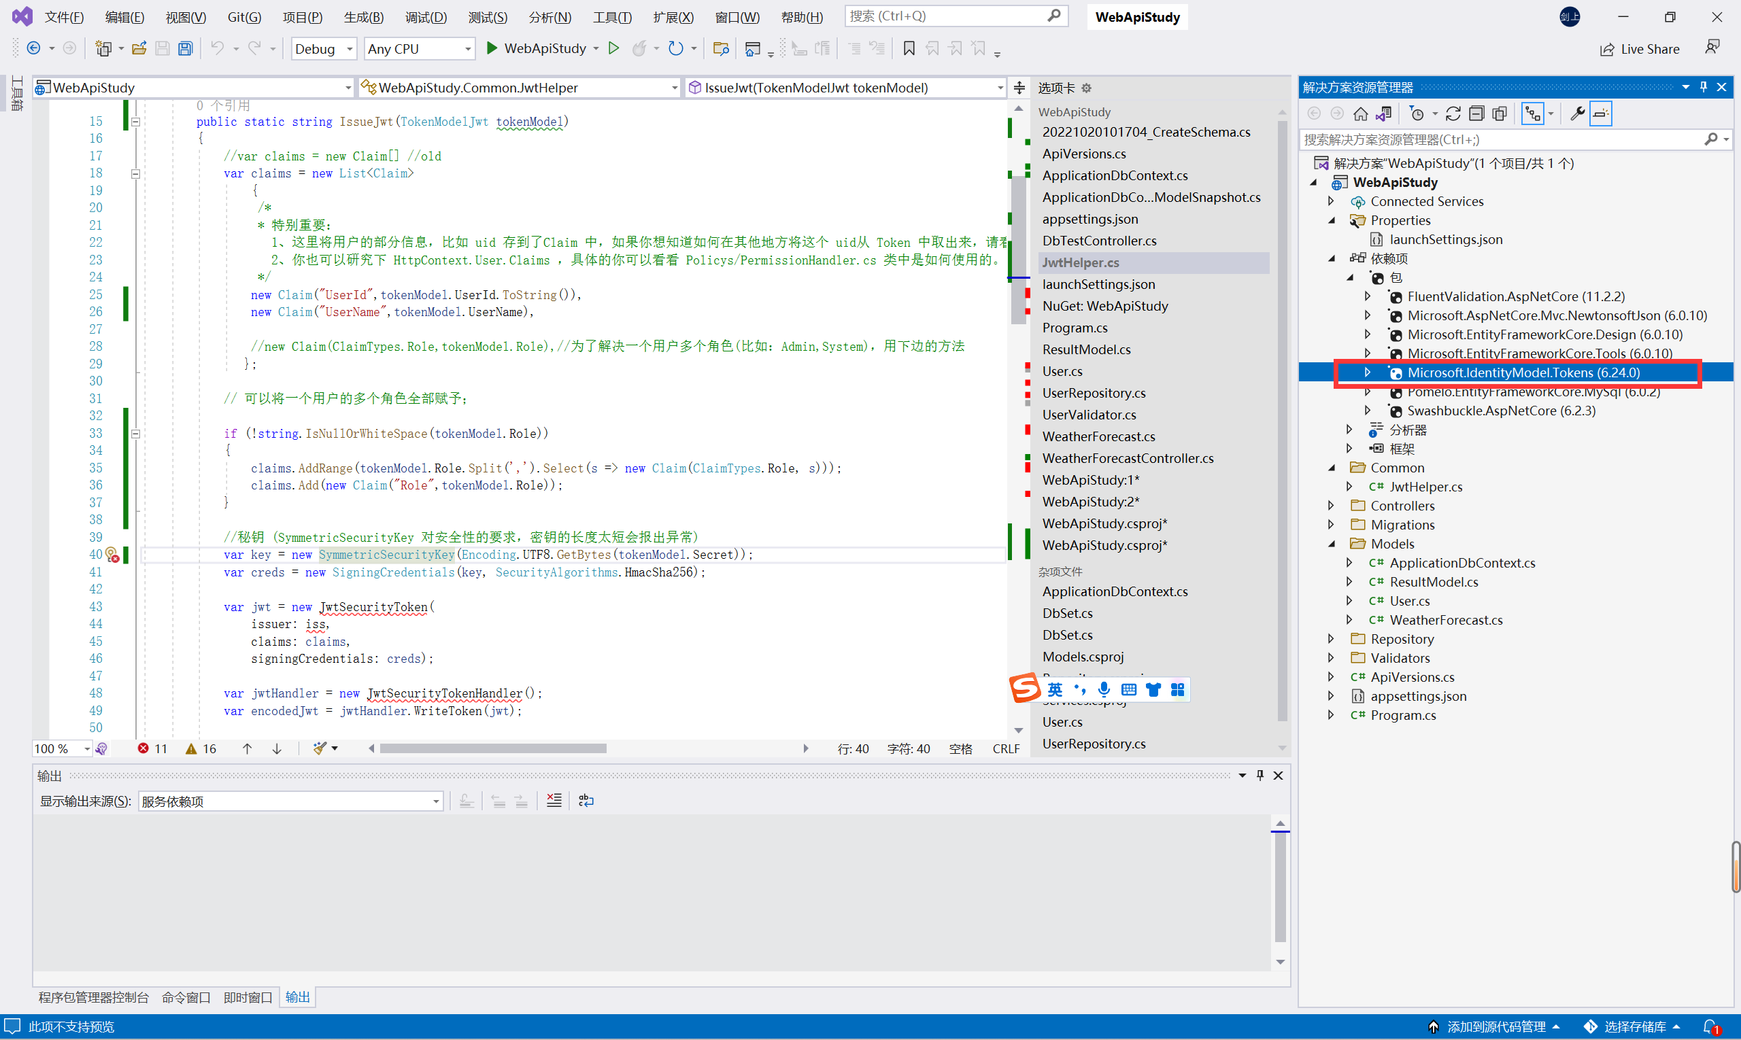Open the Debug configuration dropdown

pos(323,48)
